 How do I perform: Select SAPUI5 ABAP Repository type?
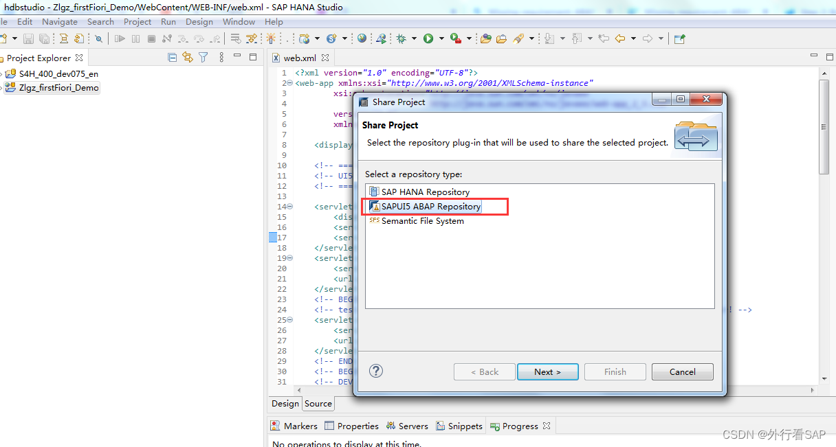click(x=425, y=206)
